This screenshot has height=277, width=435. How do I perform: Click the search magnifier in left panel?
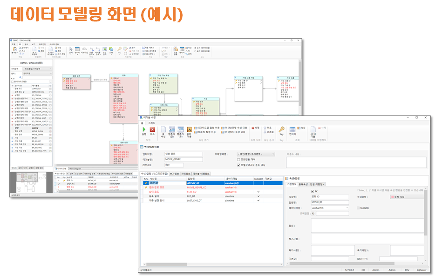click(x=20, y=78)
